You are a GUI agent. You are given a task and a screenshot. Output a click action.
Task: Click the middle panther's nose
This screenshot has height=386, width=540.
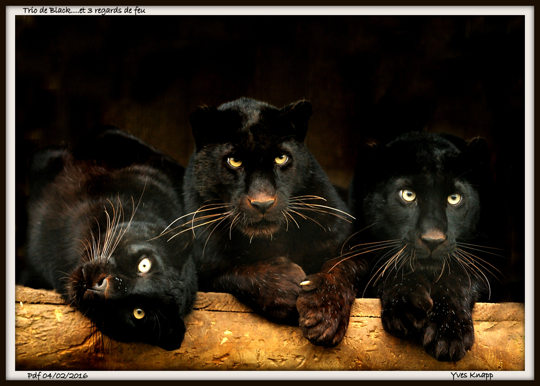262,204
